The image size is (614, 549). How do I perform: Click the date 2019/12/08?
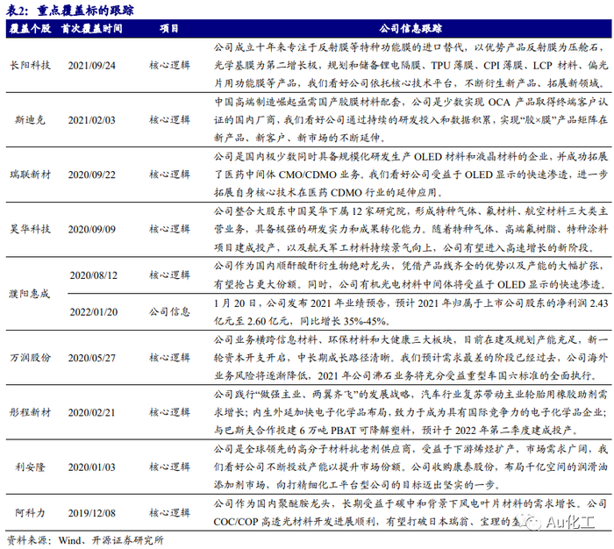tap(91, 513)
